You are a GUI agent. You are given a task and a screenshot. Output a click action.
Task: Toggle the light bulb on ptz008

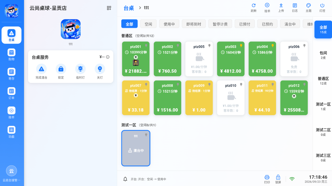pyautogui.click(x=178, y=84)
